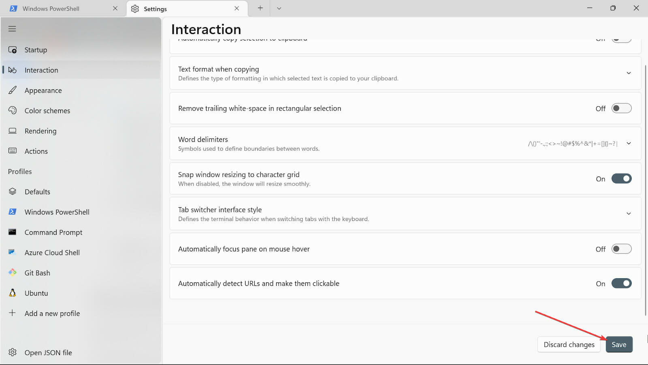Close the Settings tab

[237, 9]
